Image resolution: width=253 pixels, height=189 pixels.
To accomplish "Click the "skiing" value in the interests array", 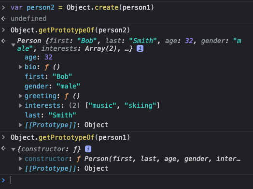I will (141, 106).
